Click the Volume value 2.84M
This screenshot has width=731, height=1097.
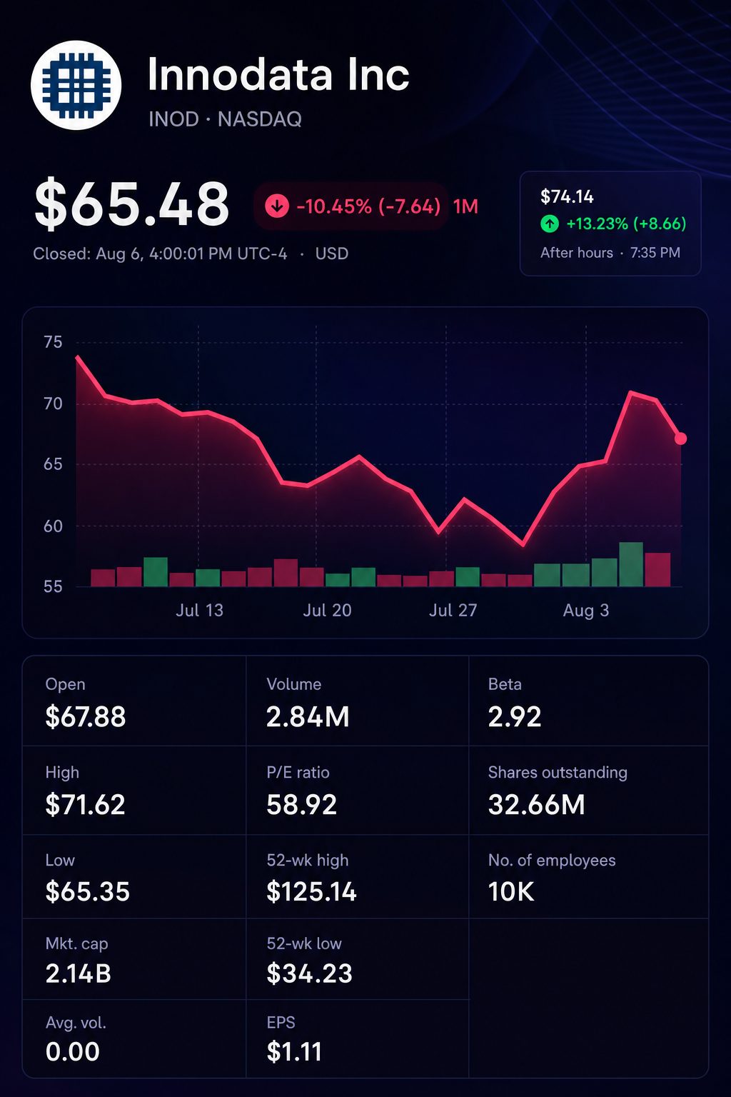click(308, 717)
